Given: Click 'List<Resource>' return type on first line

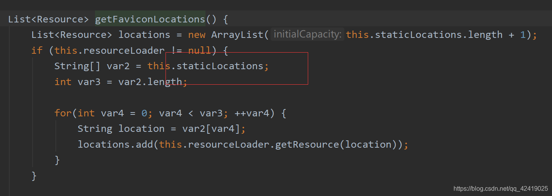Looking at the screenshot, I should 48,19.
